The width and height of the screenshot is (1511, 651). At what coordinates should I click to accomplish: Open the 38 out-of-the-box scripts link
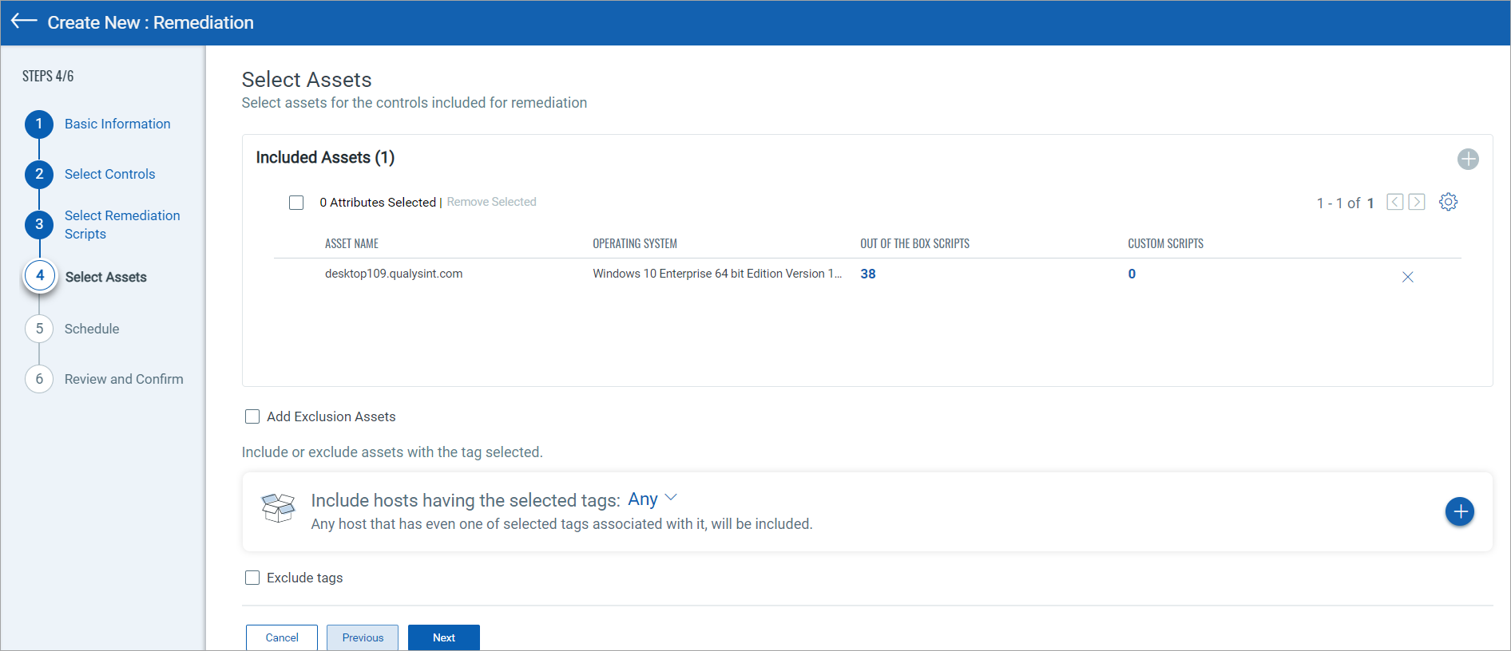(867, 274)
